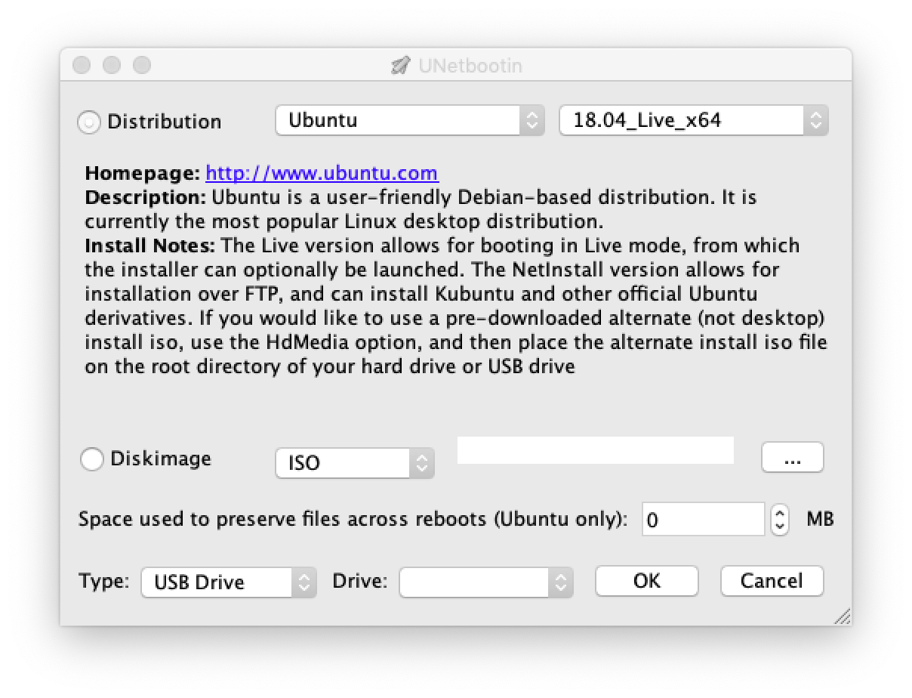Click the browse '...' button for disk image
This screenshot has height=698, width=912.
point(792,458)
